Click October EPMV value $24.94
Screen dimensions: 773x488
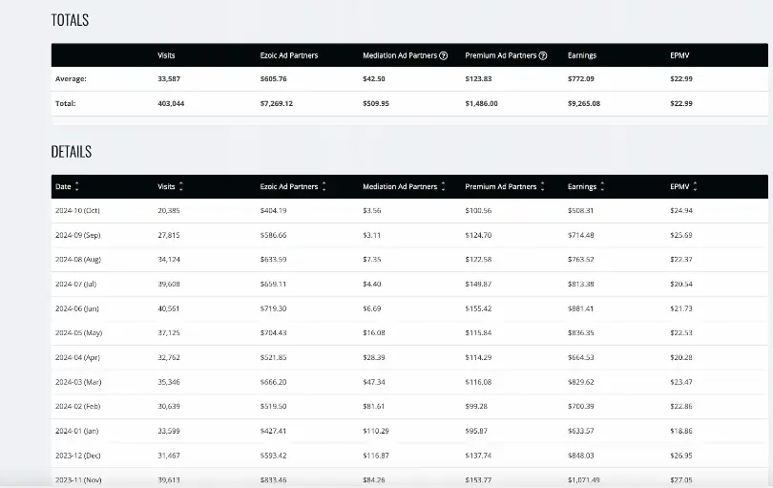(681, 211)
